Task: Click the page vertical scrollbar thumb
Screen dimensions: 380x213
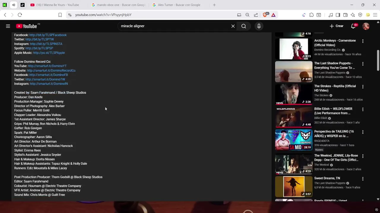Action: point(378,60)
